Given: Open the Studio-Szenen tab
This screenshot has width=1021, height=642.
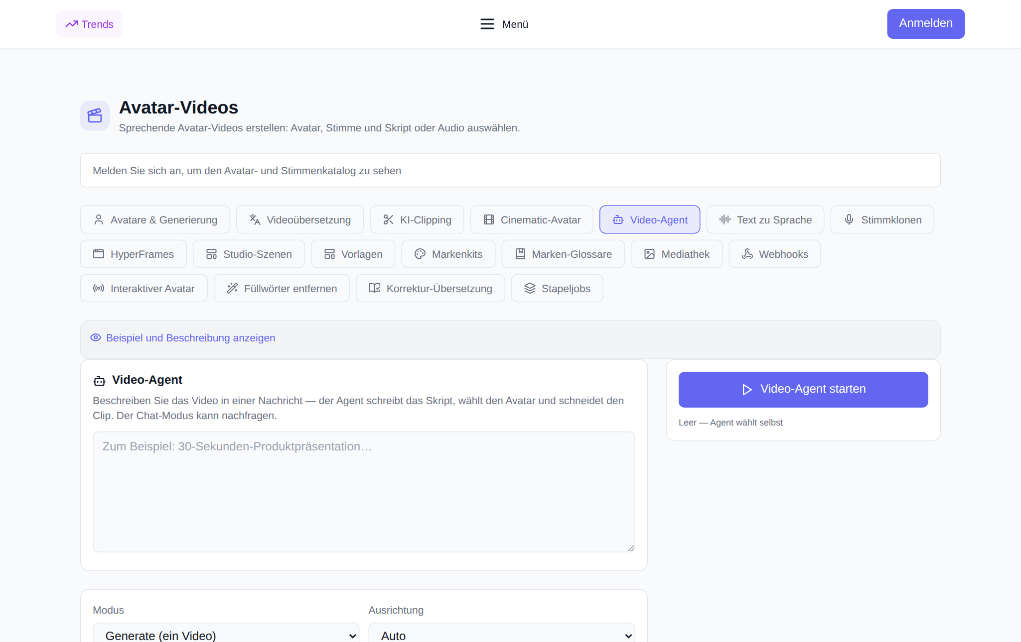Looking at the screenshot, I should click(249, 254).
